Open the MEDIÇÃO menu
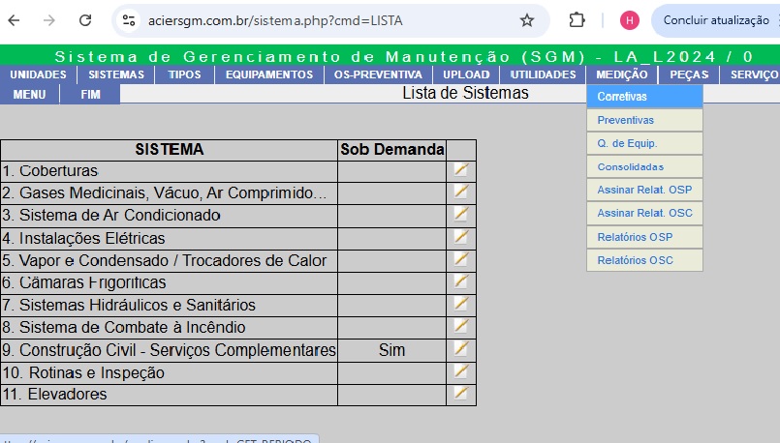Image resolution: width=780 pixels, height=443 pixels. 622,74
